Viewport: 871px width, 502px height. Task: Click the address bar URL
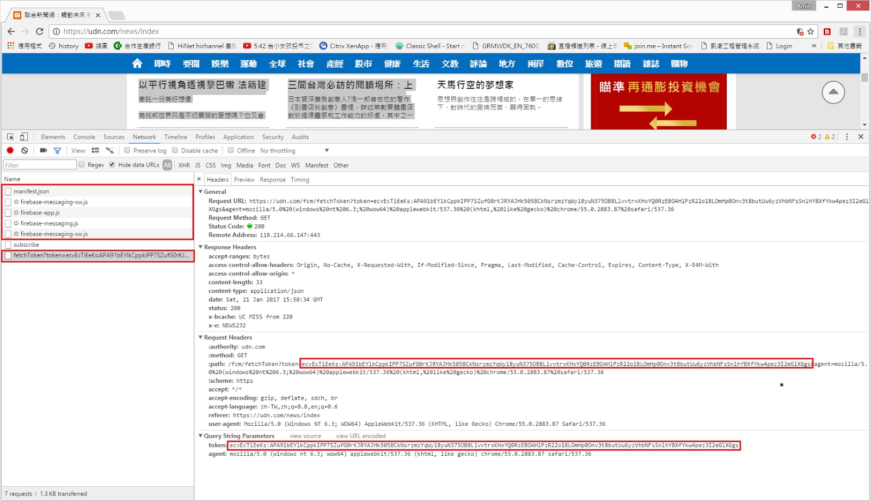tap(111, 32)
